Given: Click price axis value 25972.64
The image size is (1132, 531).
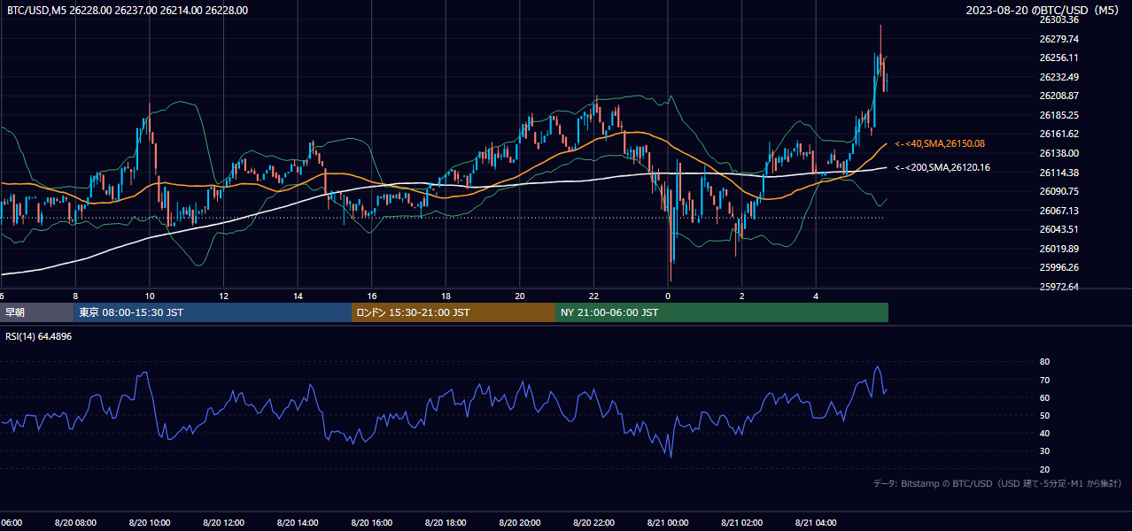Looking at the screenshot, I should [1058, 287].
